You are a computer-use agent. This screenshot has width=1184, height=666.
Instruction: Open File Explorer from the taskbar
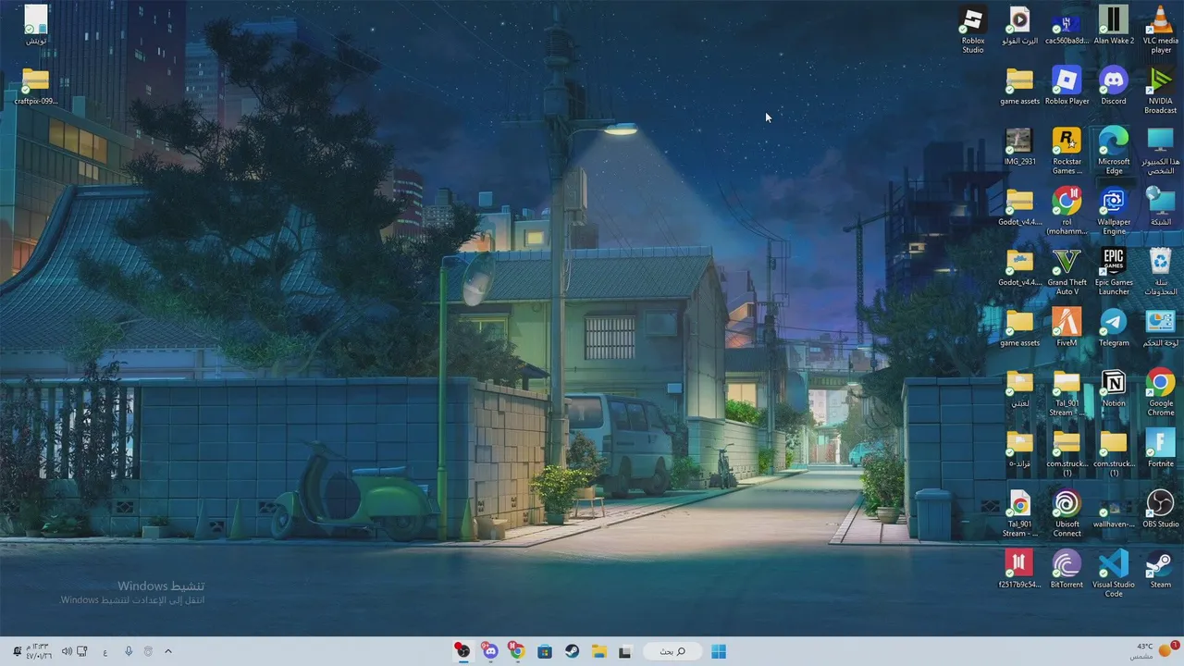[x=598, y=651]
